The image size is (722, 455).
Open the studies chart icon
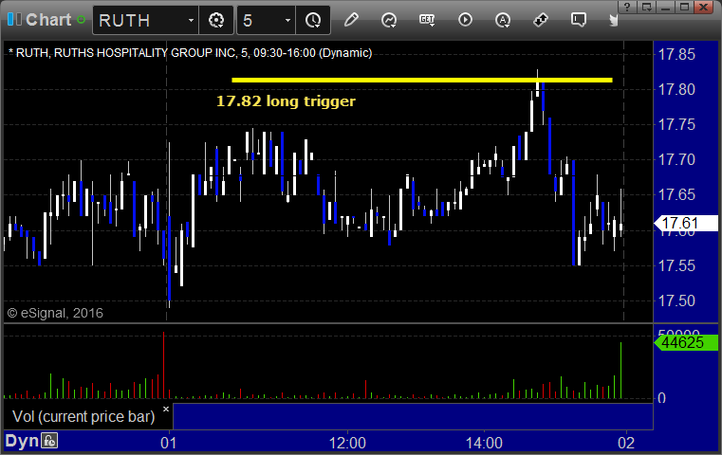389,20
